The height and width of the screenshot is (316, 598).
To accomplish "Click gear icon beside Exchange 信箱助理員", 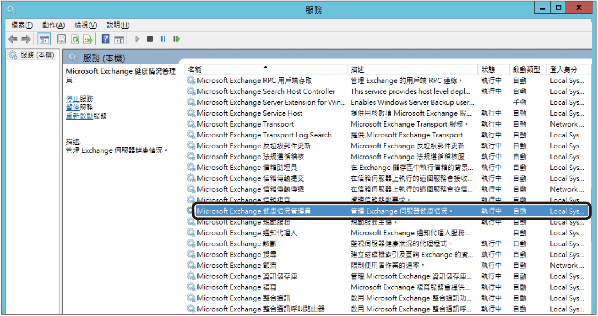I will pos(191,168).
